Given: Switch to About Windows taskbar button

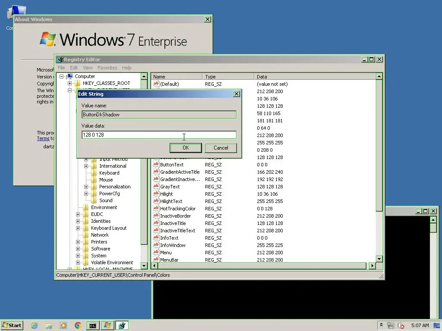Looking at the screenshot, I should coord(107,326).
